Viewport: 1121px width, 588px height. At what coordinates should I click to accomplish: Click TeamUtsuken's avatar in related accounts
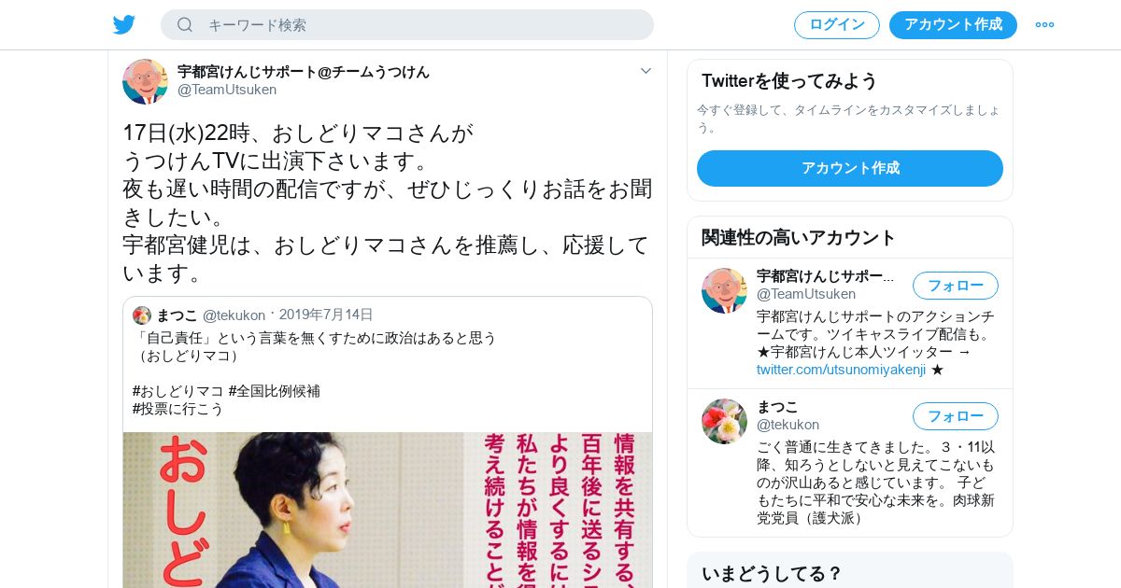coord(724,290)
